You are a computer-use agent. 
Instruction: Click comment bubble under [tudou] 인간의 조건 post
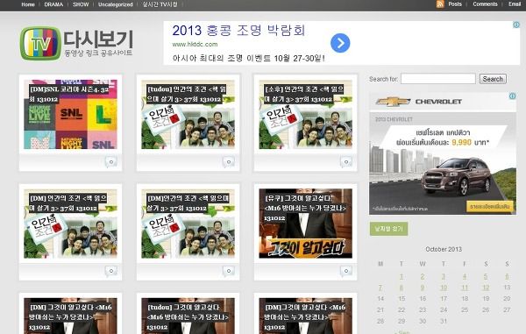pos(229,162)
